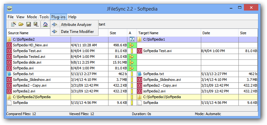The image size is (267, 125).
Task: Click the A action column header
Action: [132, 33]
